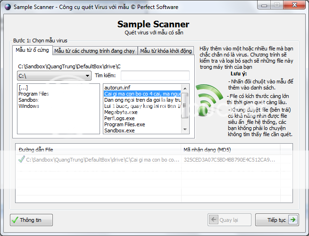Click the green signal wave logo
The width and height of the screenshot is (309, 236).
tap(209, 98)
